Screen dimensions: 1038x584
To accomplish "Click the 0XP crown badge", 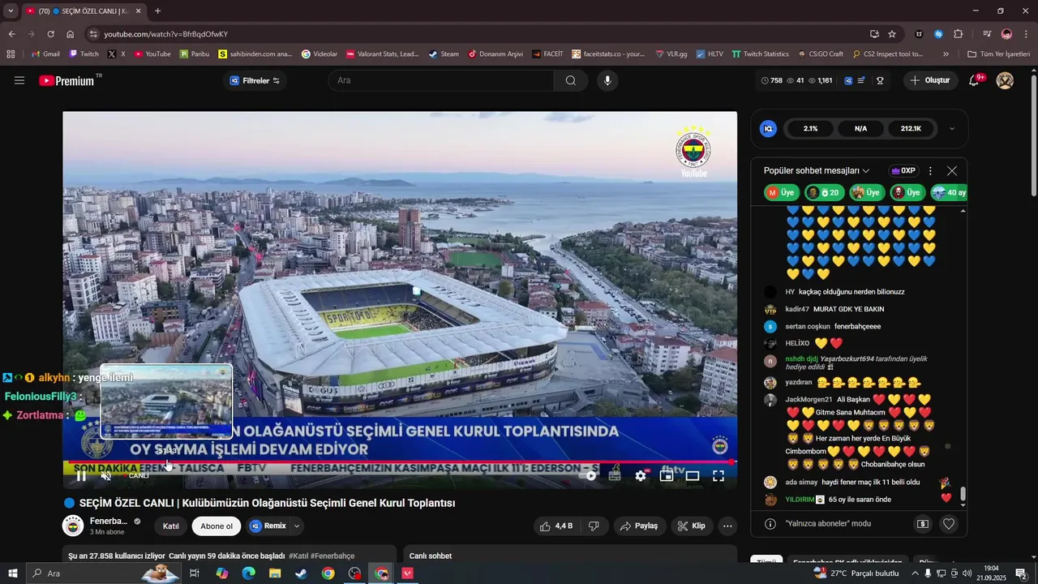I will pos(903,171).
